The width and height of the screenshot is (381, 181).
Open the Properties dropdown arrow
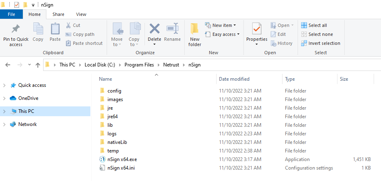(256, 44)
